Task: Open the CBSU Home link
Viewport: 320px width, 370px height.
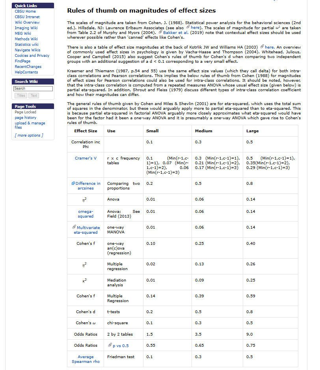Action: pos(25,11)
